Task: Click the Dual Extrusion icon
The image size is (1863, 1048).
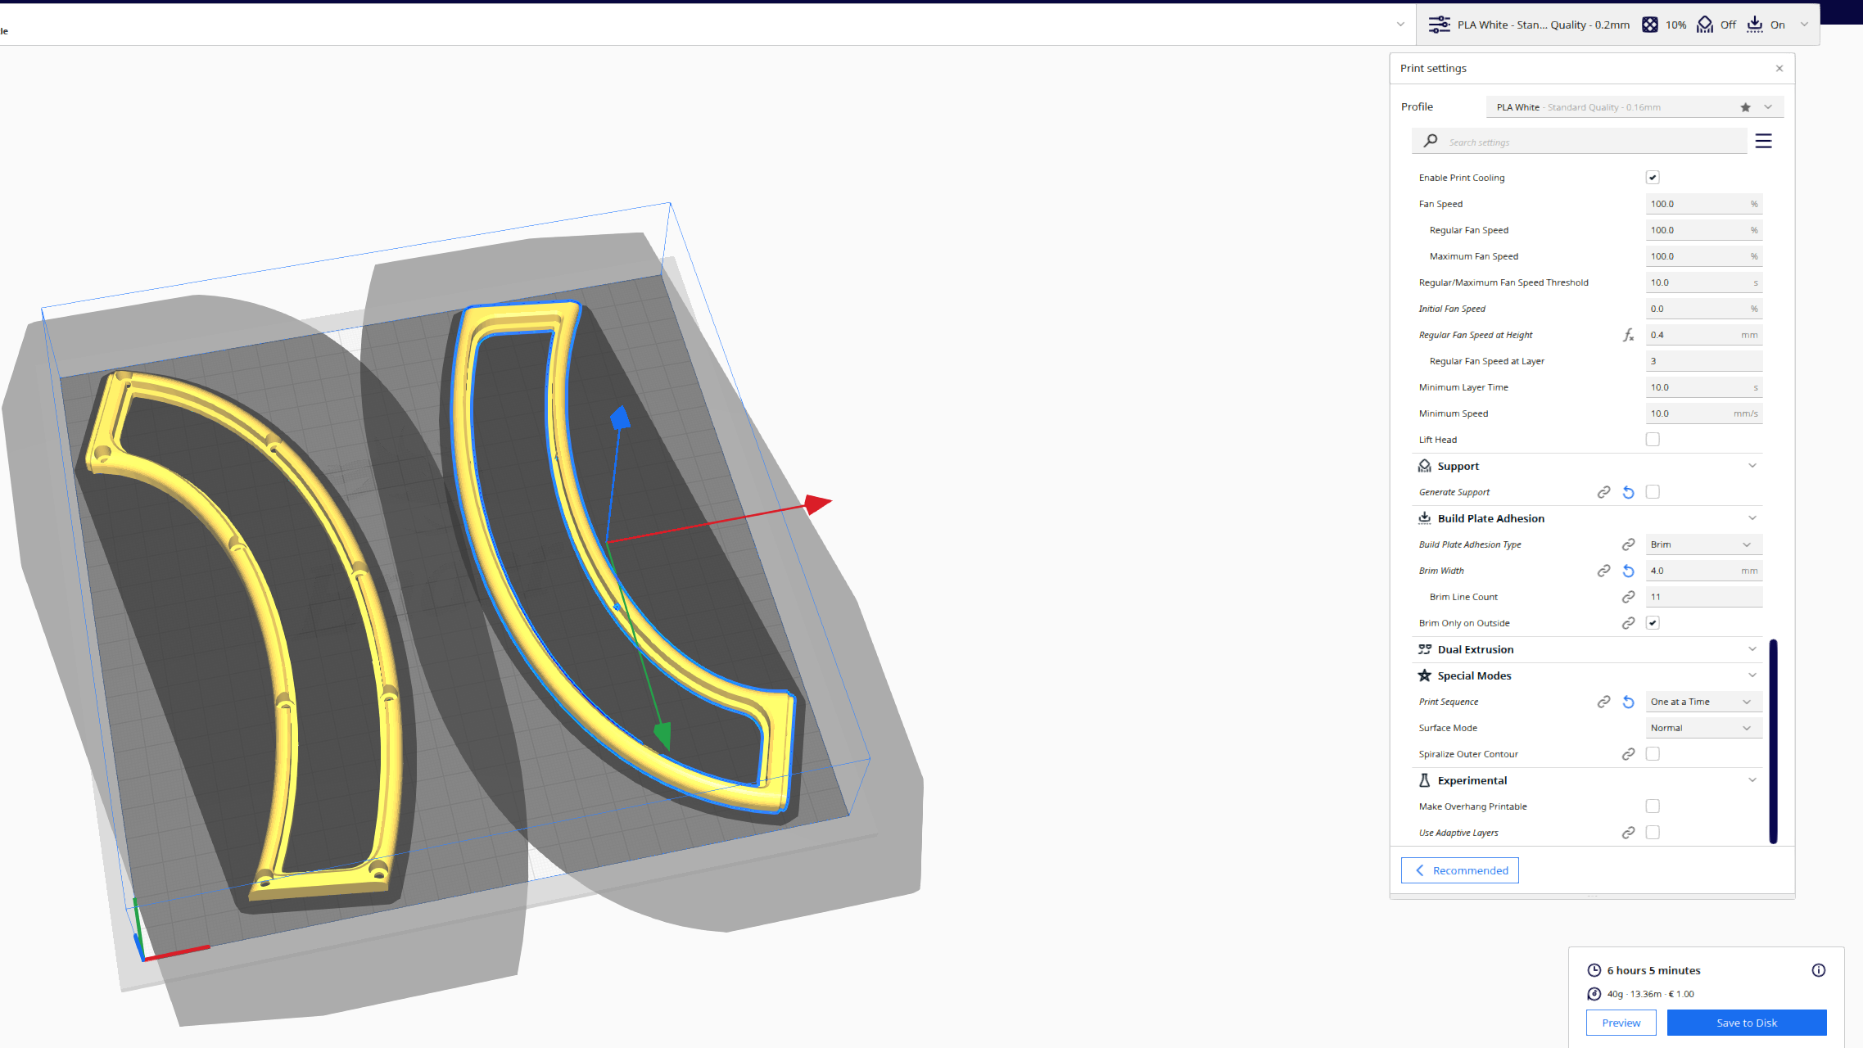Action: point(1424,648)
